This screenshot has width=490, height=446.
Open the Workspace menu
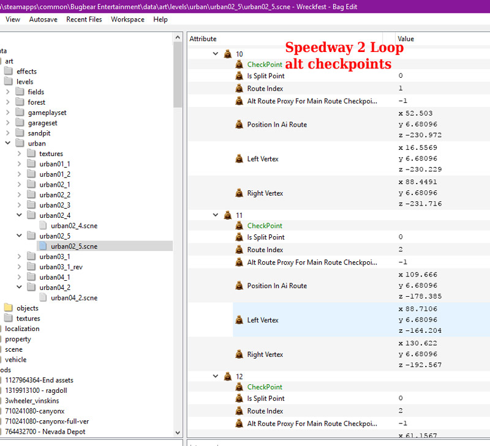[x=127, y=20]
